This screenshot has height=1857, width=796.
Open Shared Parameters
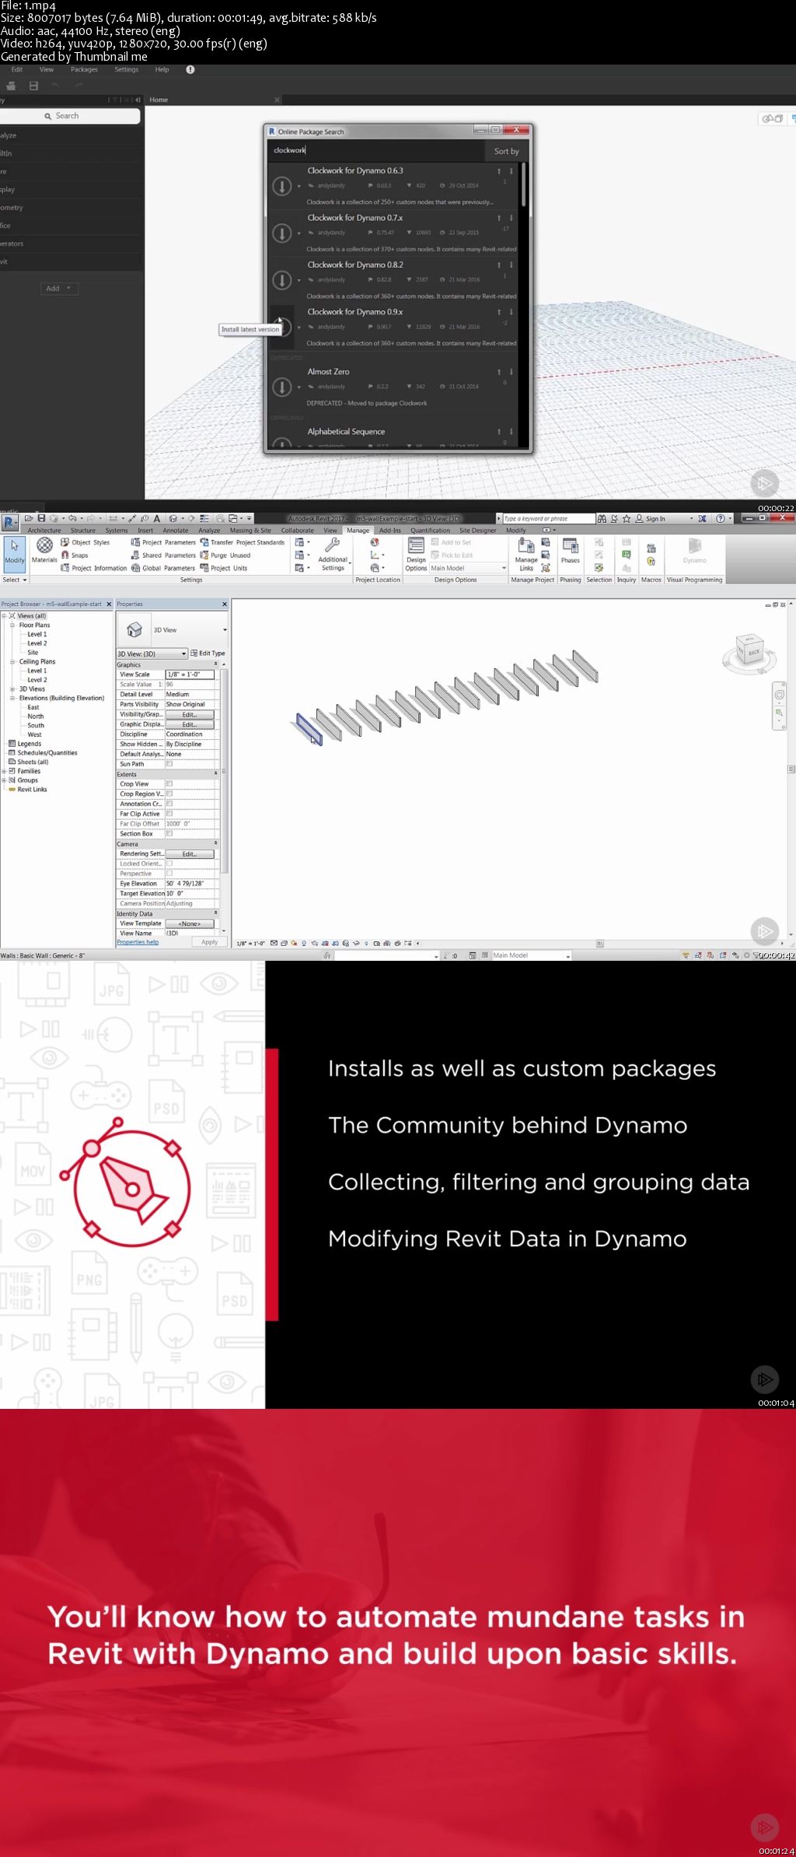click(163, 555)
